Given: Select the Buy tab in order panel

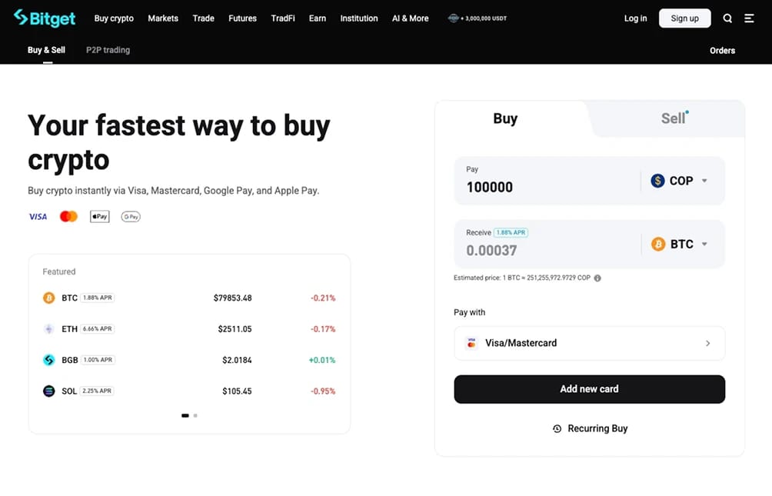Looking at the screenshot, I should click(x=505, y=118).
